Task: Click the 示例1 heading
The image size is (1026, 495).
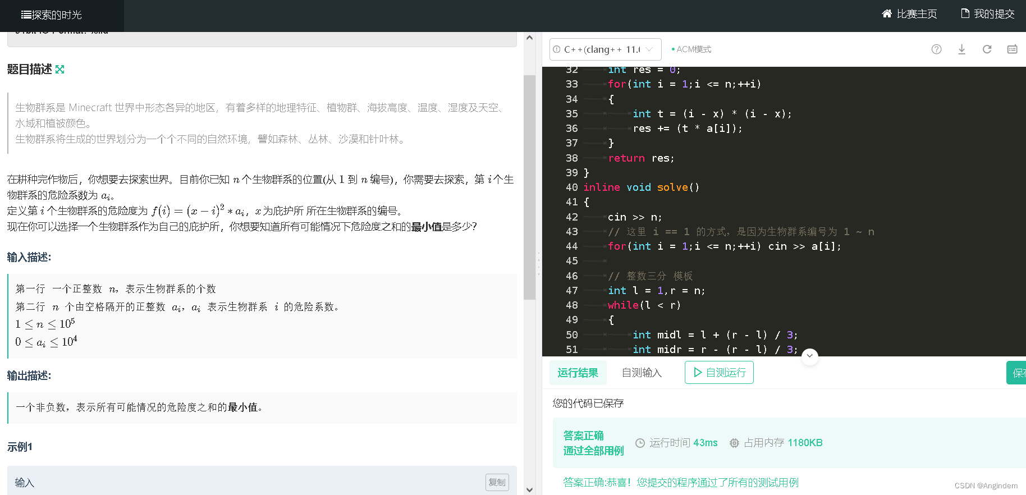Action: click(x=20, y=447)
